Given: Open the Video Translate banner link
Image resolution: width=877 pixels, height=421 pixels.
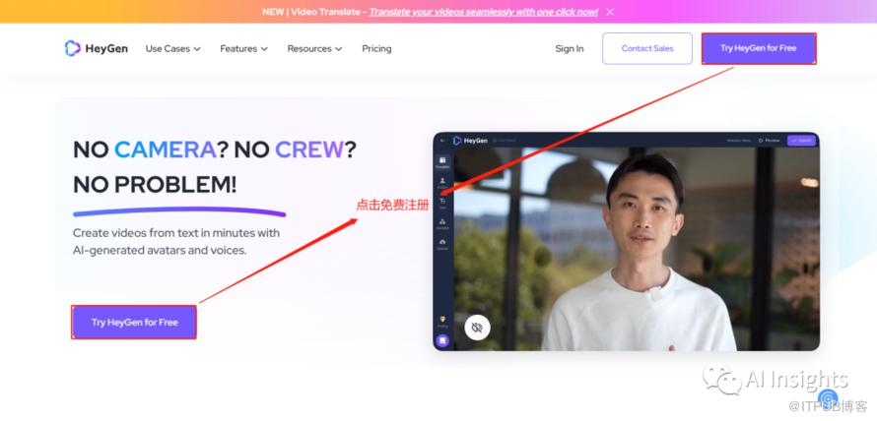Looking at the screenshot, I should tap(483, 12).
